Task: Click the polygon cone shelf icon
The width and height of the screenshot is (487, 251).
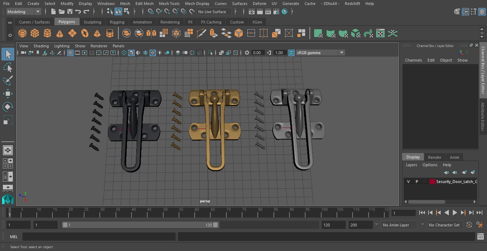Action: [x=60, y=33]
